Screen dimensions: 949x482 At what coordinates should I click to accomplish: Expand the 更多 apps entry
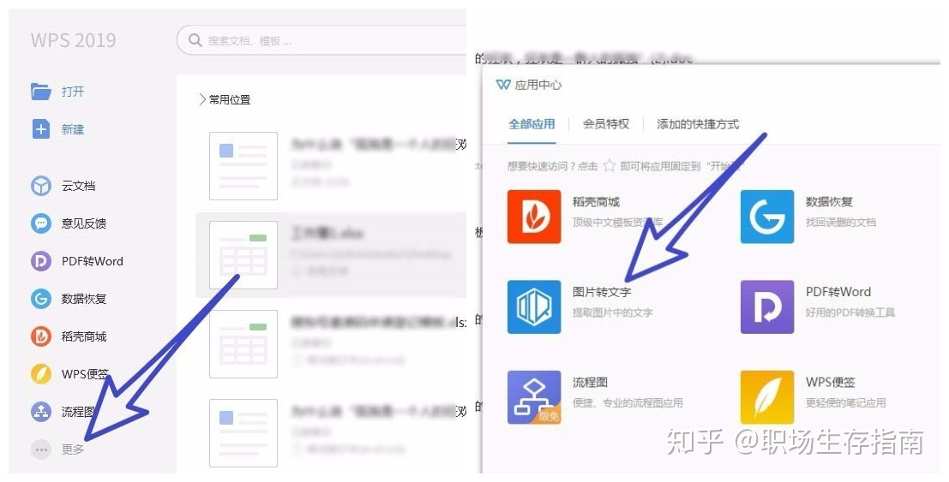(57, 449)
